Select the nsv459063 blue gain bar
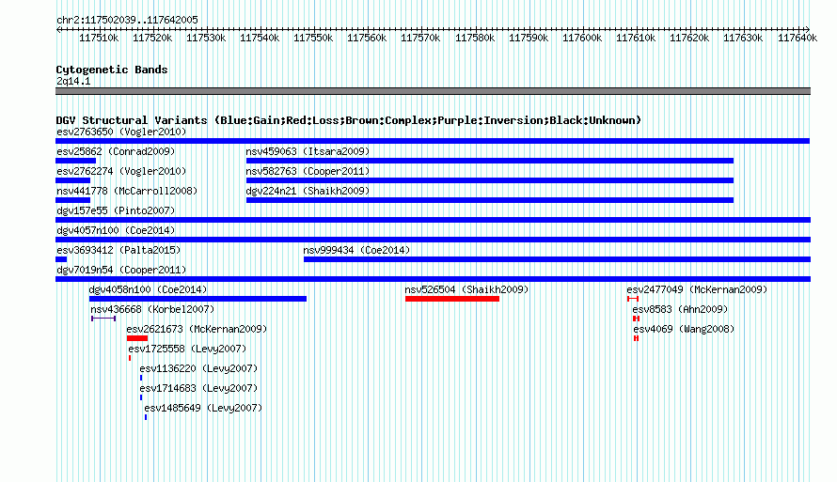This screenshot has width=837, height=482. point(489,161)
